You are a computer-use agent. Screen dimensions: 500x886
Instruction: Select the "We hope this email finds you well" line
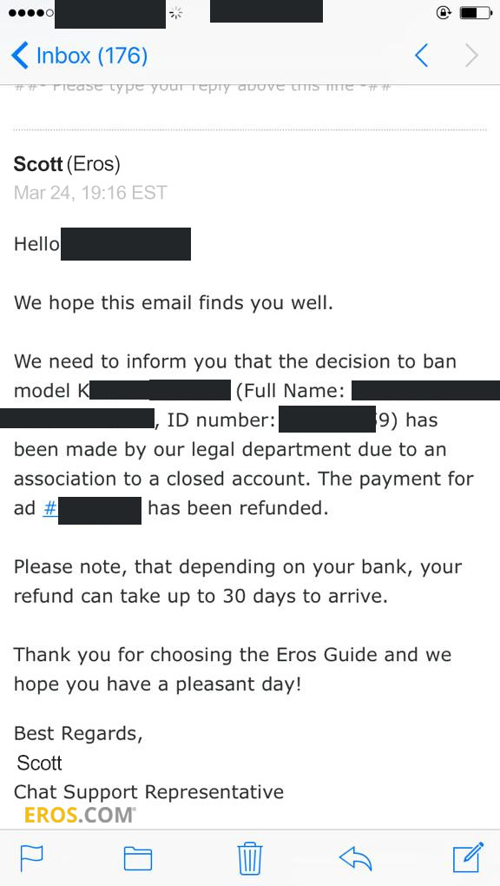tap(174, 303)
